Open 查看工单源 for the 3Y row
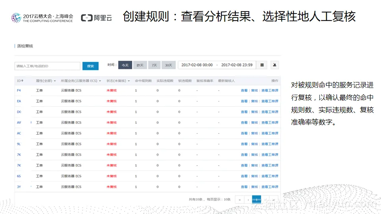 [270, 187]
